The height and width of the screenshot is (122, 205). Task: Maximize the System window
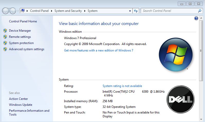click(x=190, y=4)
